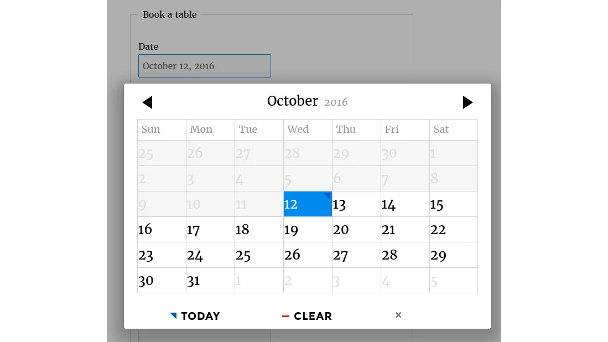The image size is (608, 342).
Task: Select October 13 in calendar
Action: pos(356,204)
